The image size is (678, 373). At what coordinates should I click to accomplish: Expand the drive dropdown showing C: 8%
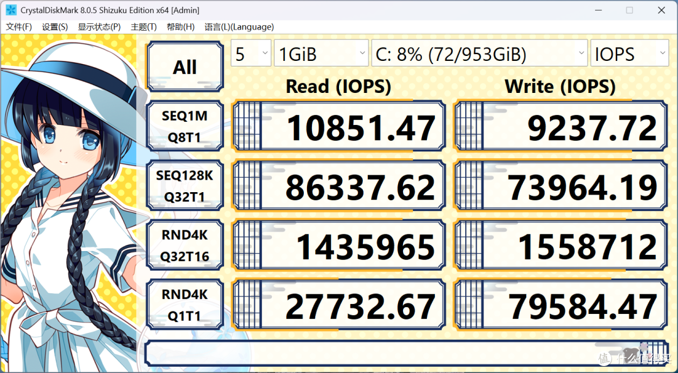click(480, 53)
